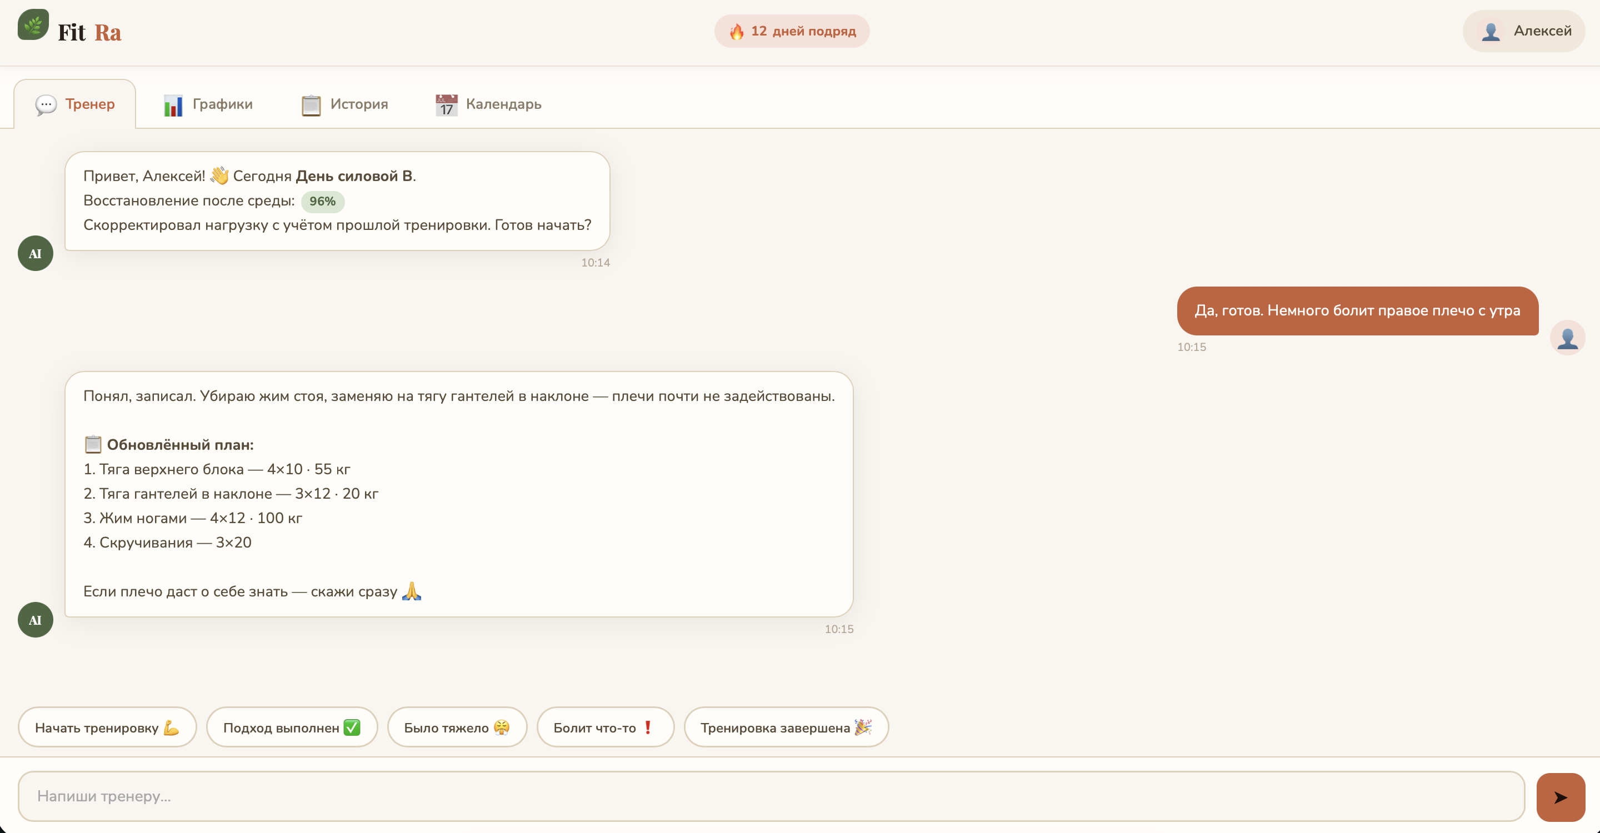The height and width of the screenshot is (833, 1600).
Task: Click the waving hand emoji in greeting
Action: [219, 175]
